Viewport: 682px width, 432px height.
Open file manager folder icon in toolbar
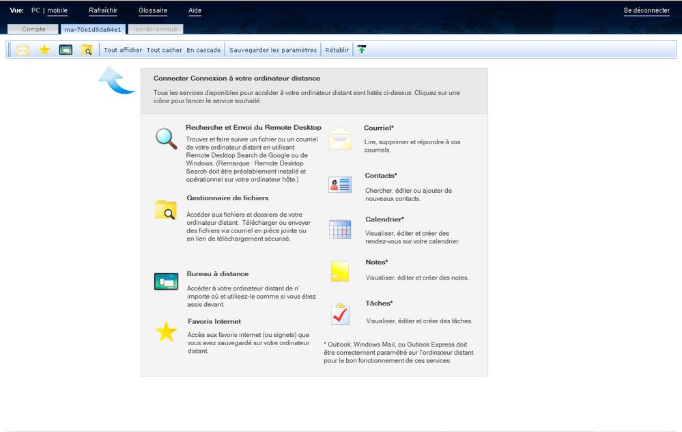(86, 50)
